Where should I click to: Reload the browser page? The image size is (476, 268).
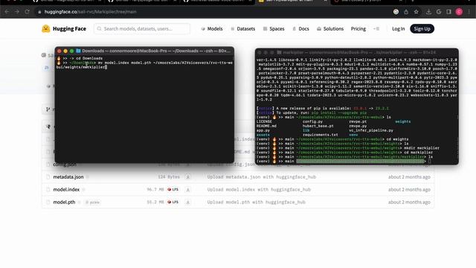pos(27,12)
